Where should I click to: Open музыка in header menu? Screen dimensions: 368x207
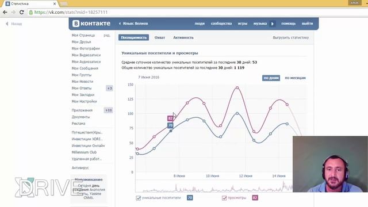point(260,24)
